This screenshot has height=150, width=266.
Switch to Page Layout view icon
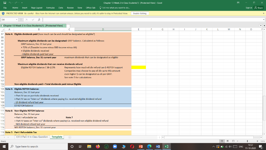tap(228, 141)
